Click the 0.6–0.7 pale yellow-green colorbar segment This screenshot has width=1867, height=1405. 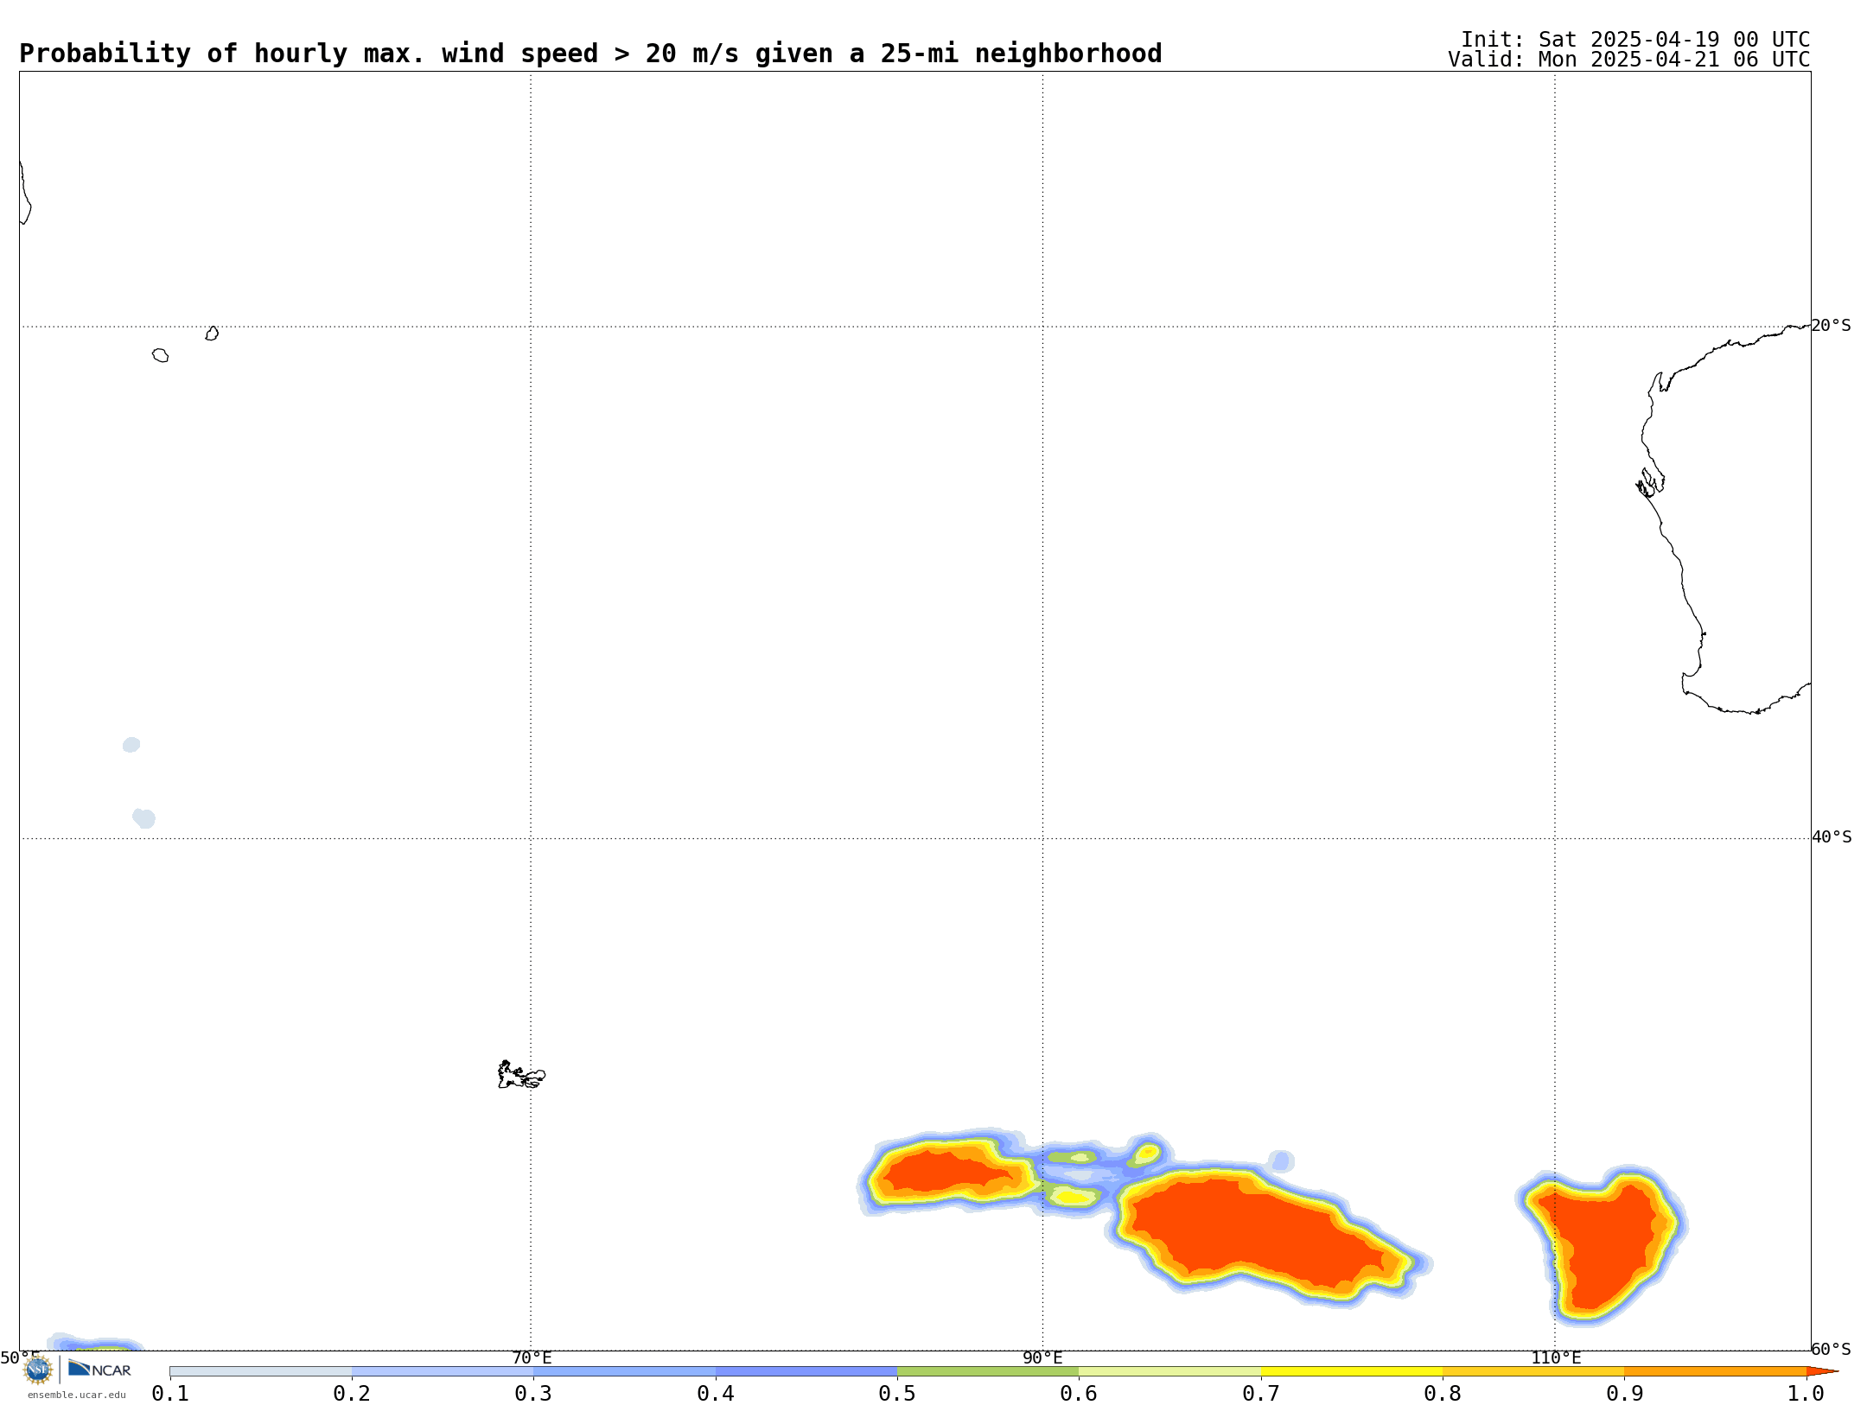point(1169,1371)
